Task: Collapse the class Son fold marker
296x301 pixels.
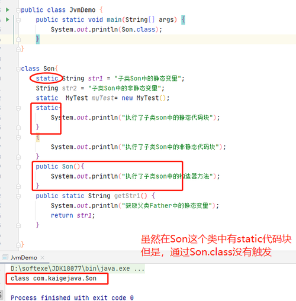Action: [18, 69]
